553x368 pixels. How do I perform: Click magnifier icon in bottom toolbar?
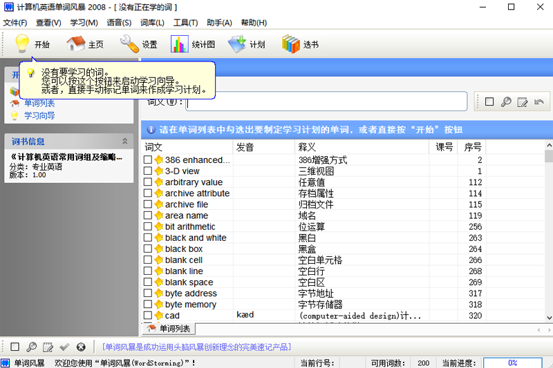31,347
